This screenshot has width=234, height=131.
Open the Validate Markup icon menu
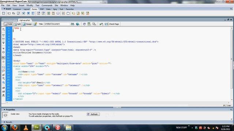click(101, 24)
